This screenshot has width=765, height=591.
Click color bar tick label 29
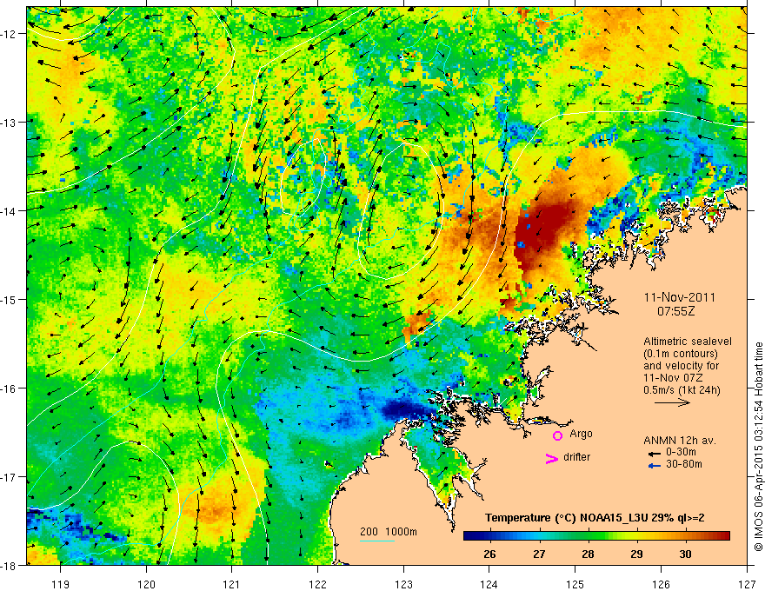tap(636, 554)
